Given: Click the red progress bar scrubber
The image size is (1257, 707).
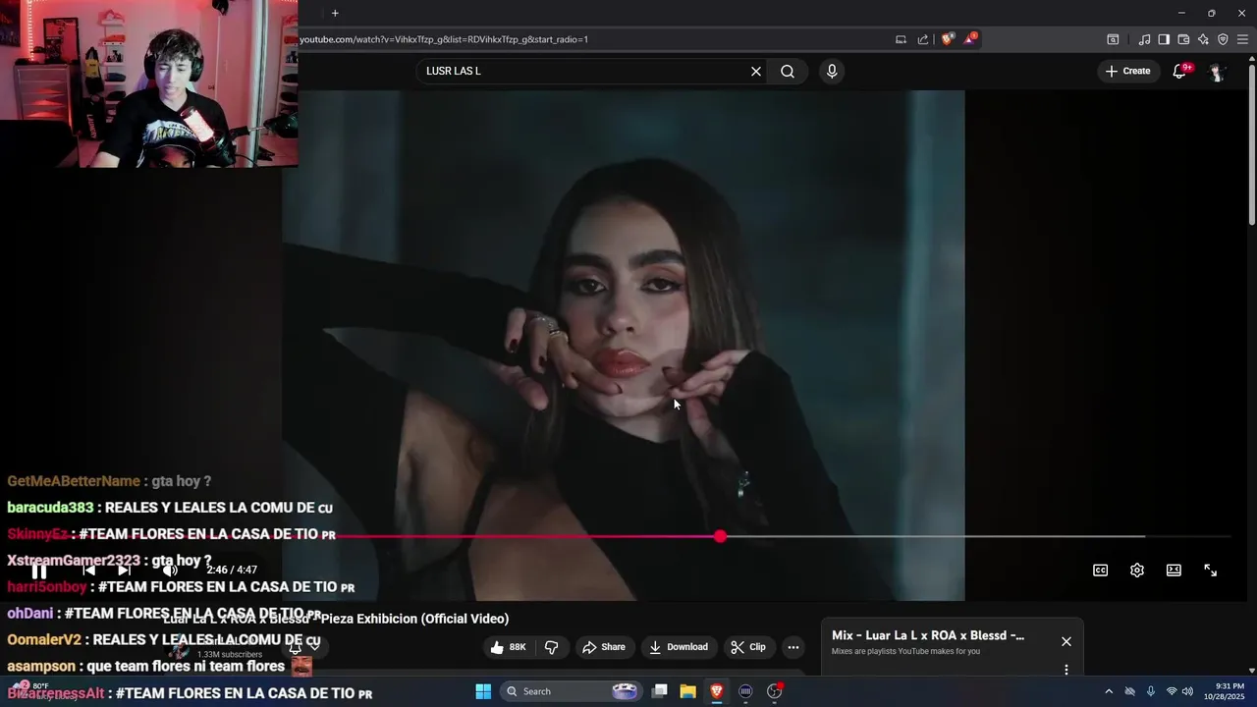Looking at the screenshot, I should 721,536.
